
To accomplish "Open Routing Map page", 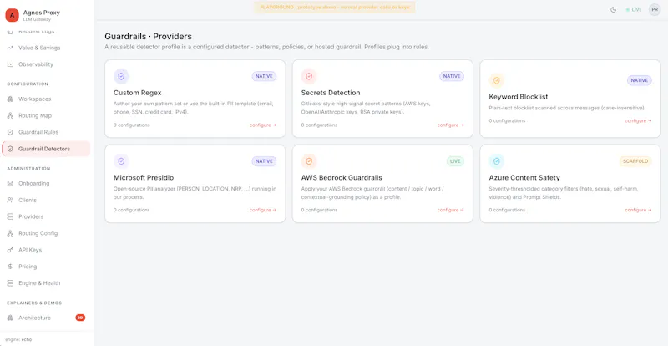I will point(46,115).
